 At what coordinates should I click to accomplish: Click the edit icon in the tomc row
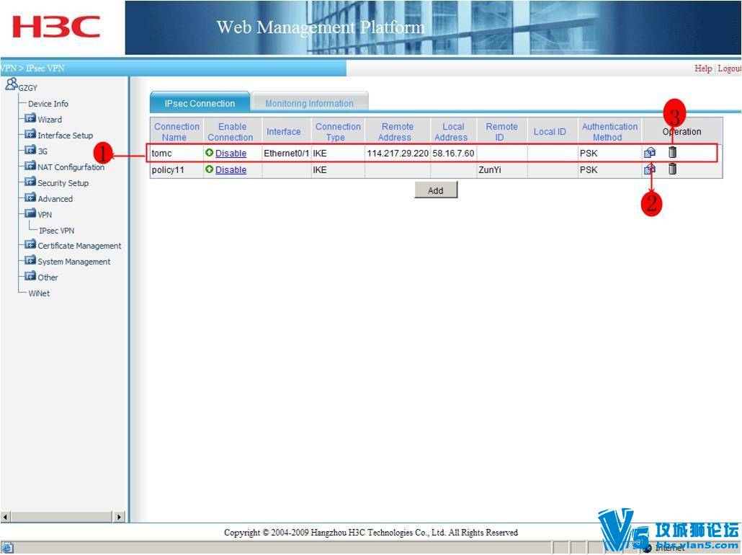pos(650,153)
